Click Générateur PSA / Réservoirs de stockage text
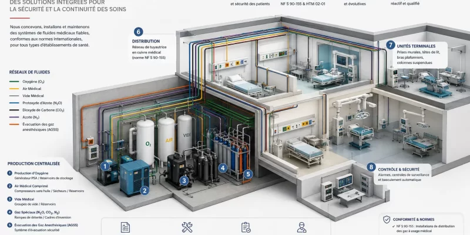 (x=43, y=178)
